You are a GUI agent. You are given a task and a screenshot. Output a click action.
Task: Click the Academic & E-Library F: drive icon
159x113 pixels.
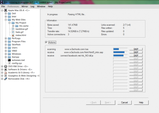(x=6, y=73)
